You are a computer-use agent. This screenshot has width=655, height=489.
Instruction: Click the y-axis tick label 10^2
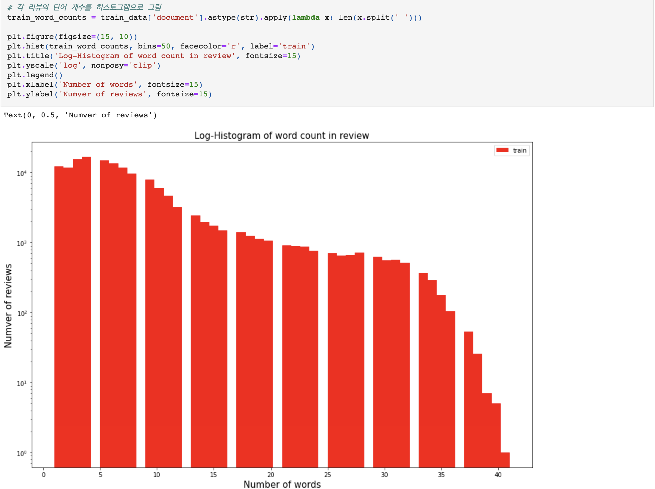tap(22, 313)
